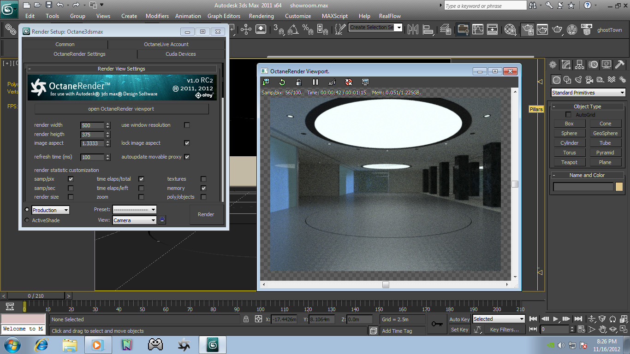The image size is (630, 354).
Task: Click the open OctaneRender viewport button
Action: pyautogui.click(x=121, y=109)
